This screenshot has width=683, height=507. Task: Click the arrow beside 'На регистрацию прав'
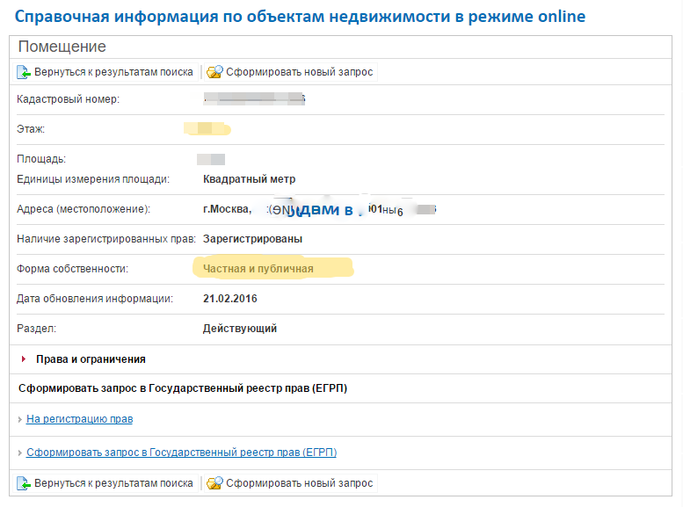coord(20,420)
